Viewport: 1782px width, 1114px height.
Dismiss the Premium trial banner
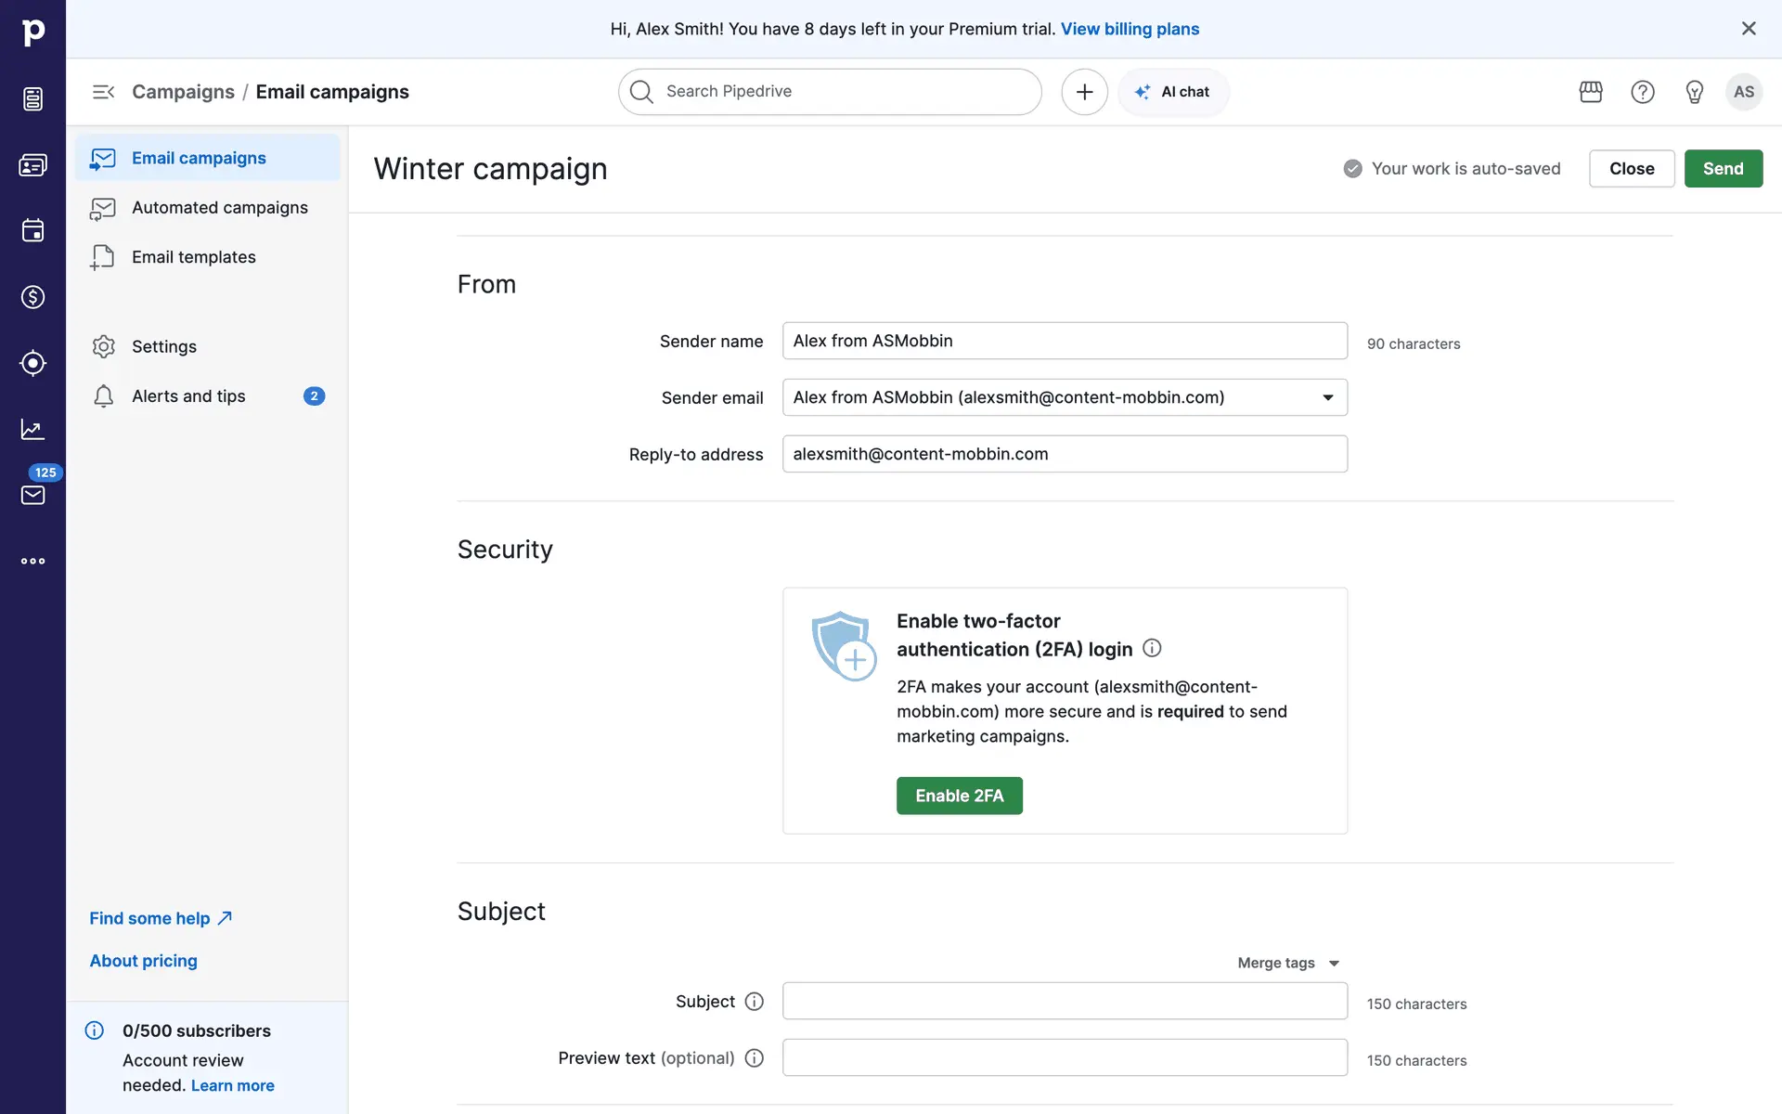click(1749, 29)
